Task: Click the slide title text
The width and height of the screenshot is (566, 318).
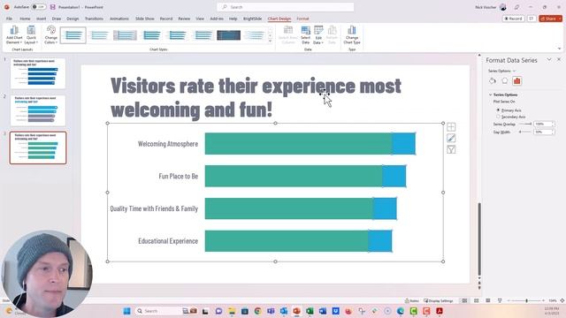Action: pos(256,97)
